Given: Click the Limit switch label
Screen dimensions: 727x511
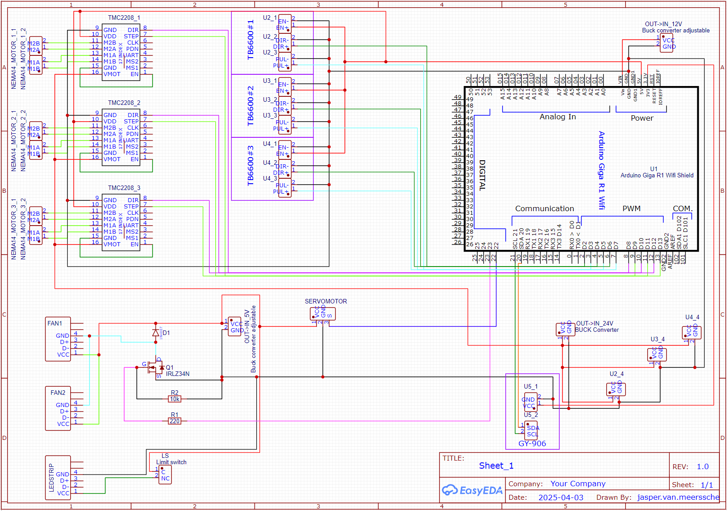Looking at the screenshot, I should pyautogui.click(x=171, y=462).
